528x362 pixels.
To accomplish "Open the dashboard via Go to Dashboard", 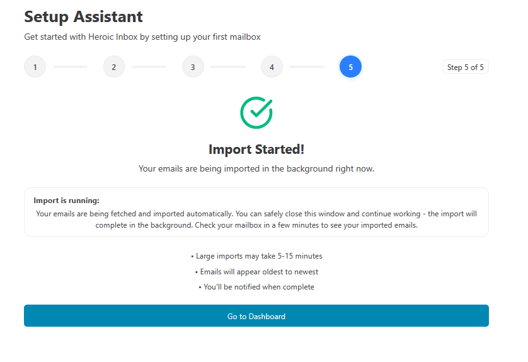I will coord(256,316).
